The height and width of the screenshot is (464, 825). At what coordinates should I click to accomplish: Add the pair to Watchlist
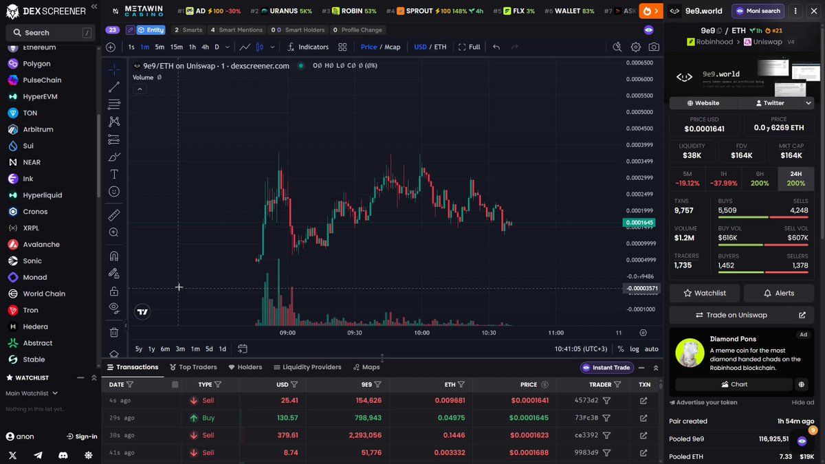coord(705,293)
